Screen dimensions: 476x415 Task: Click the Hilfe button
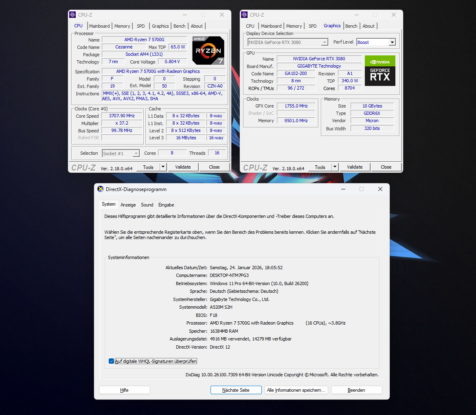click(125, 390)
